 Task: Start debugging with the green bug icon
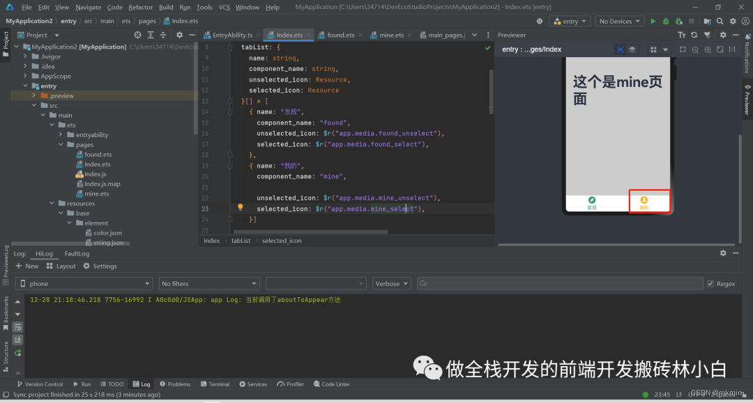tap(666, 21)
